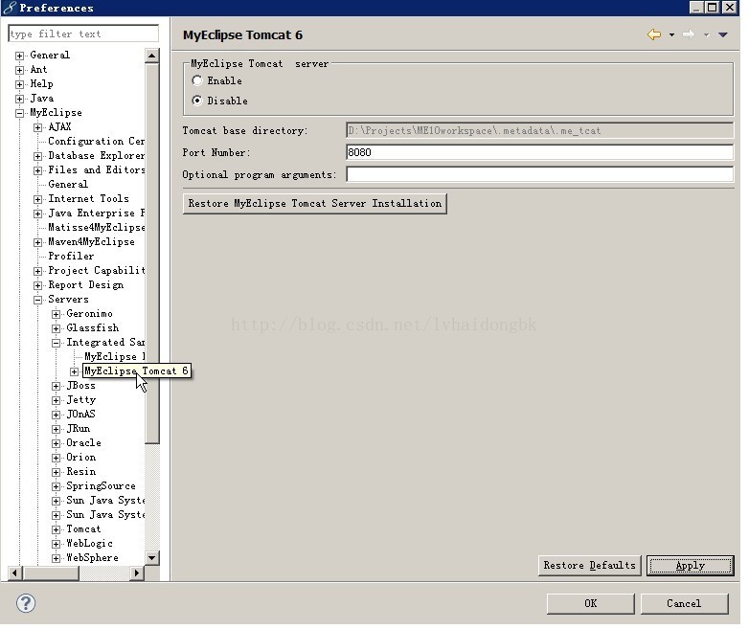The width and height of the screenshot is (749, 629).
Task: Open the back history dropdown arrow
Action: click(x=671, y=34)
